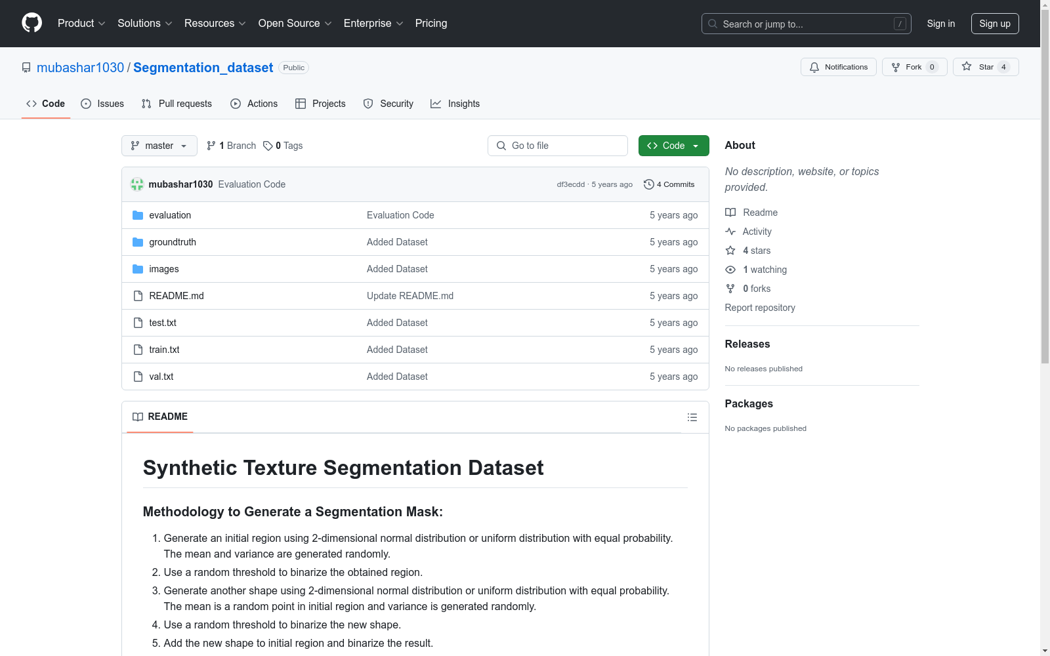Click the mubashar1030 avatar image
This screenshot has width=1050, height=656.
click(x=137, y=184)
